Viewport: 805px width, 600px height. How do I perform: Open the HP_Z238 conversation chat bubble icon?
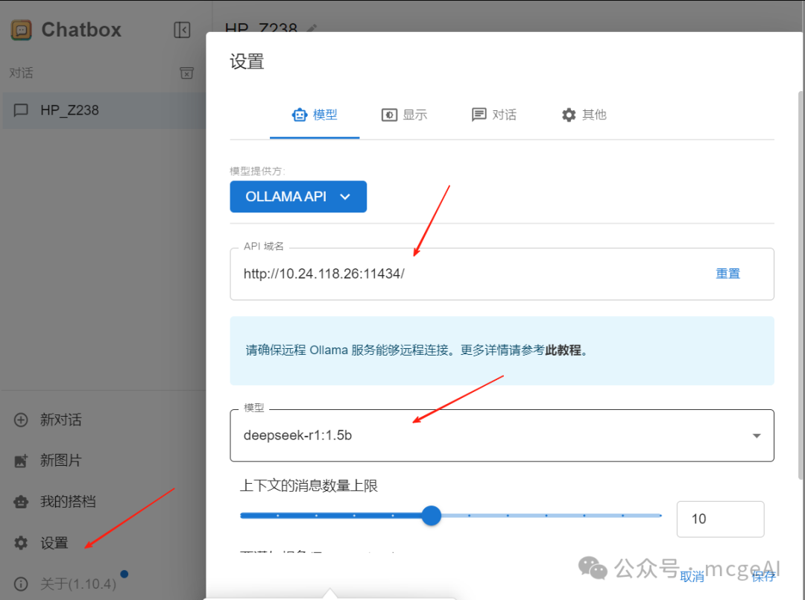[x=20, y=110]
